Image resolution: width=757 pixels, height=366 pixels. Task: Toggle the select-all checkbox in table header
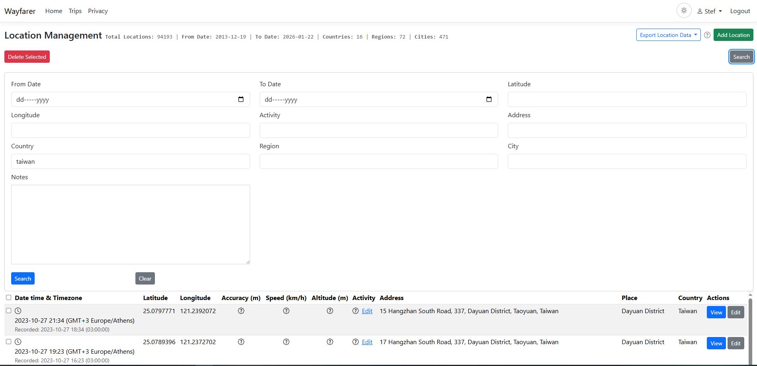pyautogui.click(x=8, y=297)
